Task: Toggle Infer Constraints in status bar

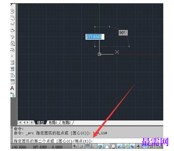Action: (75, 146)
